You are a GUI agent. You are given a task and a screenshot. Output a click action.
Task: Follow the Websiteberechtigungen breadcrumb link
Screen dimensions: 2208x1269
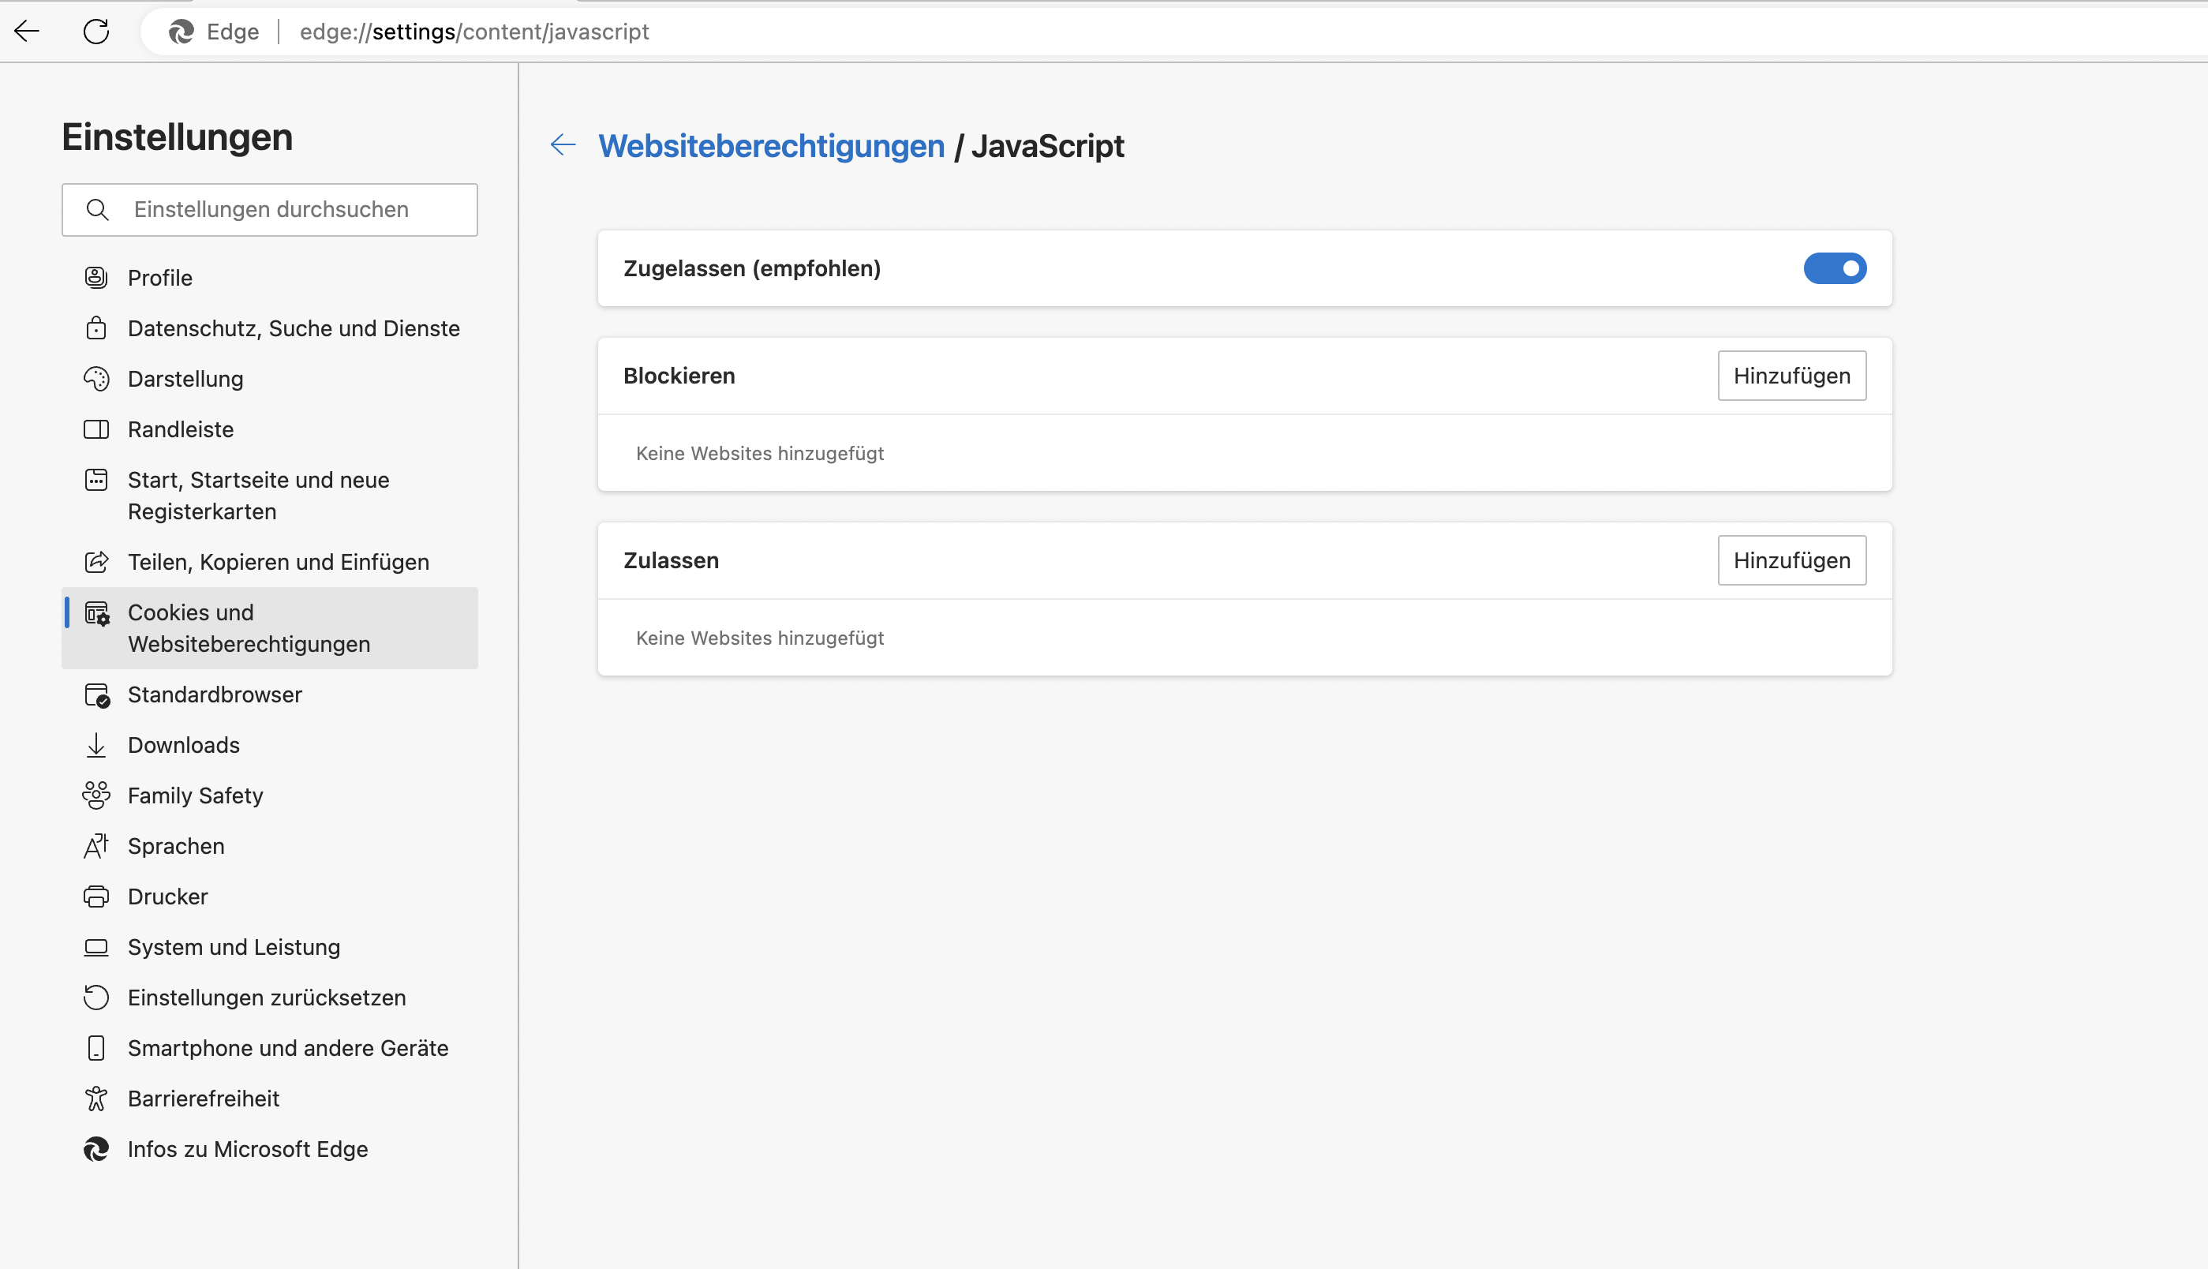pos(771,145)
